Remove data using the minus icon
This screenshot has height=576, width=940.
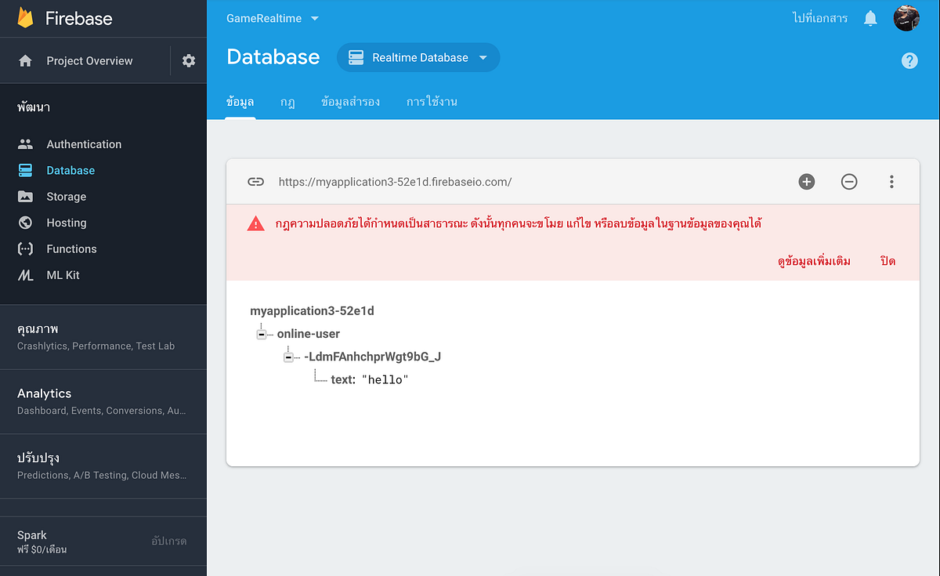tap(849, 181)
